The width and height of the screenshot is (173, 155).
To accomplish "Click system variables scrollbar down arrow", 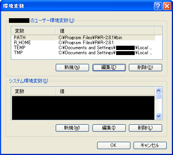I will 158,116.
